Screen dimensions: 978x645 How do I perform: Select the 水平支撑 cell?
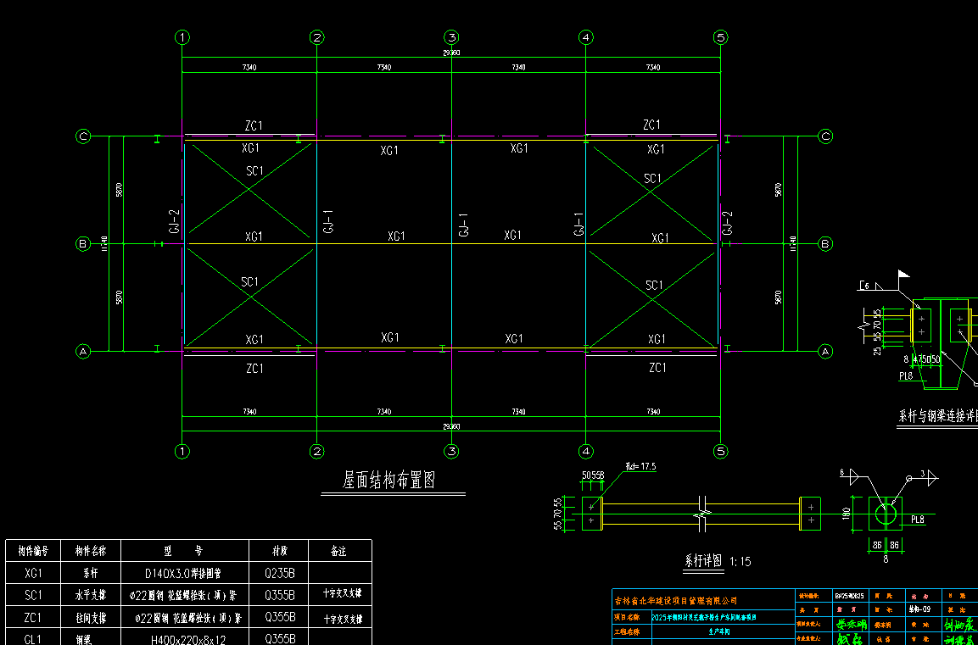91,595
